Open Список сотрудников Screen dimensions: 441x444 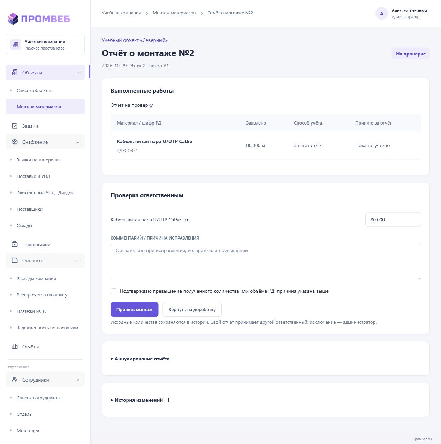(x=38, y=398)
